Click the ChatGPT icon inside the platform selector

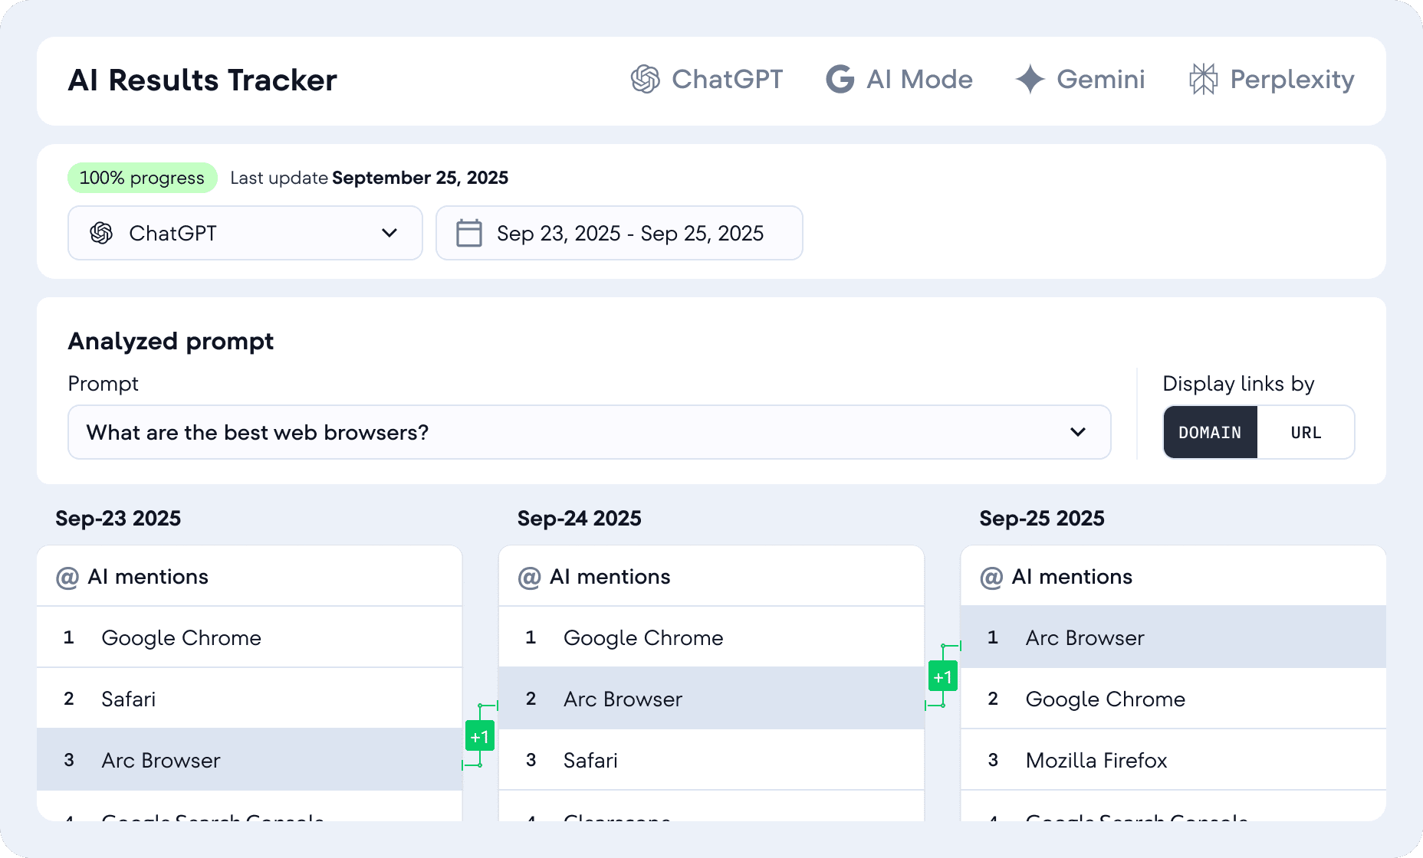tap(100, 233)
